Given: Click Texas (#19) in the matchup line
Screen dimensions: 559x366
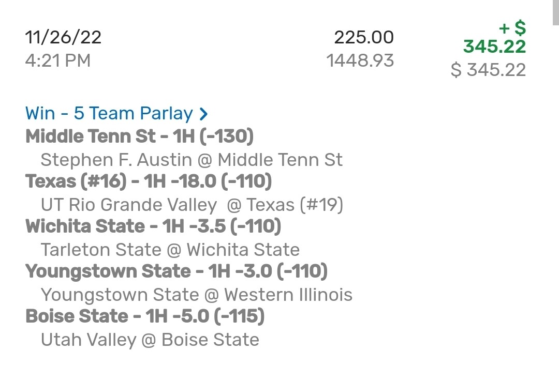Looking at the screenshot, I should click(295, 205).
